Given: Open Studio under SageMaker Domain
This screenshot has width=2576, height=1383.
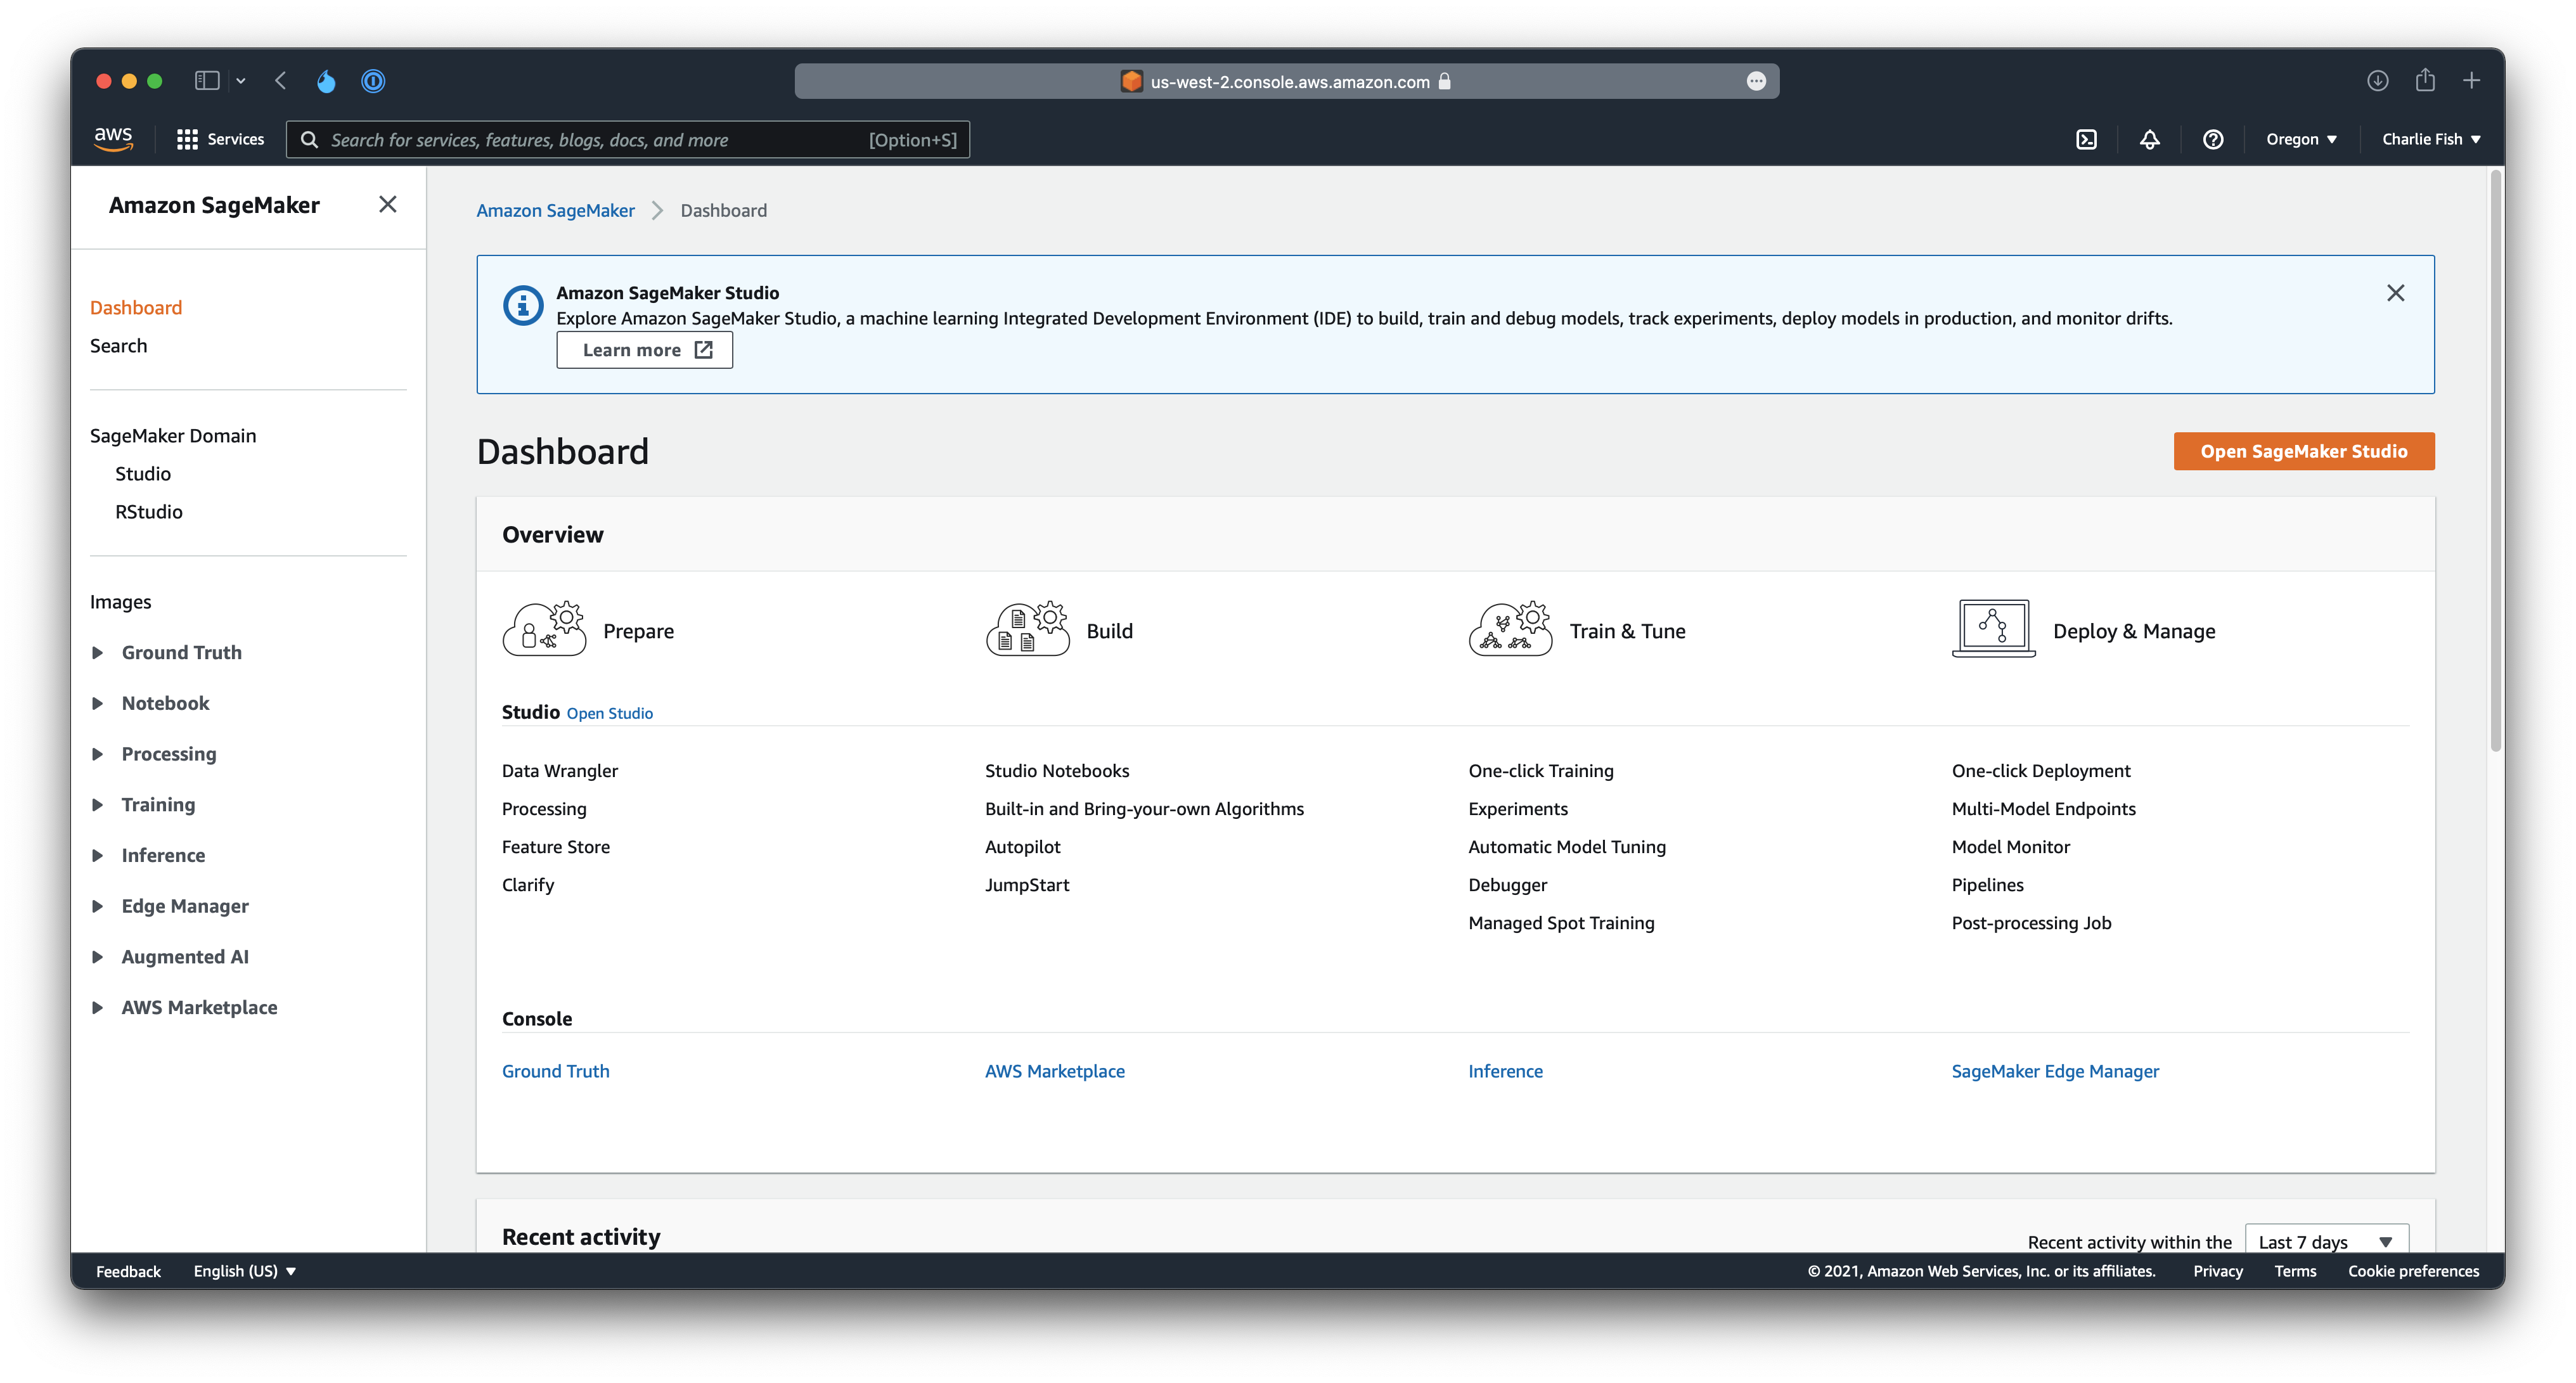Looking at the screenshot, I should tap(143, 473).
